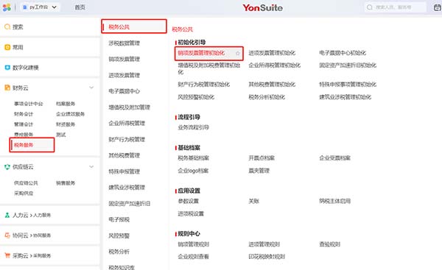Click the green 供应链云 icon
This screenshot has width=442, height=270.
click(7, 167)
